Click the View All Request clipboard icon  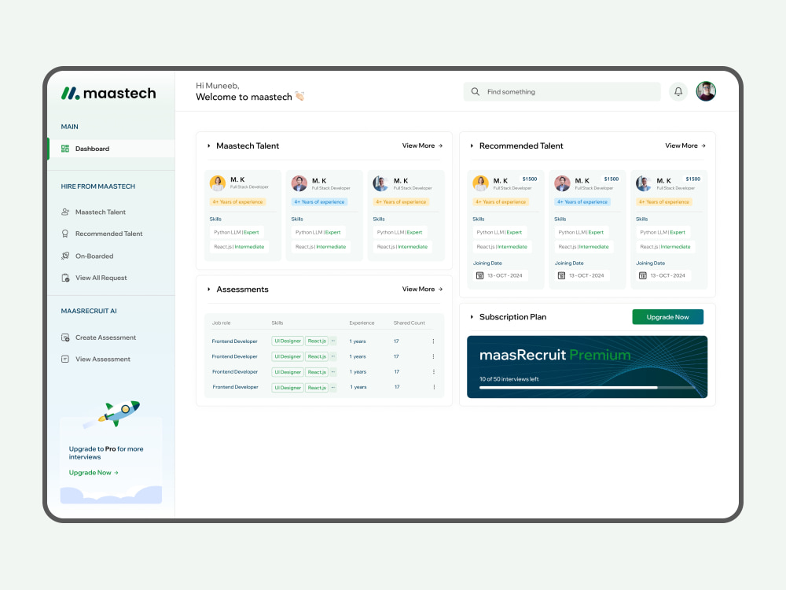click(65, 278)
